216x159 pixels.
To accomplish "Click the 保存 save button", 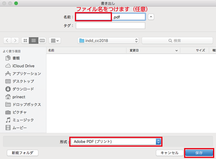I will tap(199, 153).
